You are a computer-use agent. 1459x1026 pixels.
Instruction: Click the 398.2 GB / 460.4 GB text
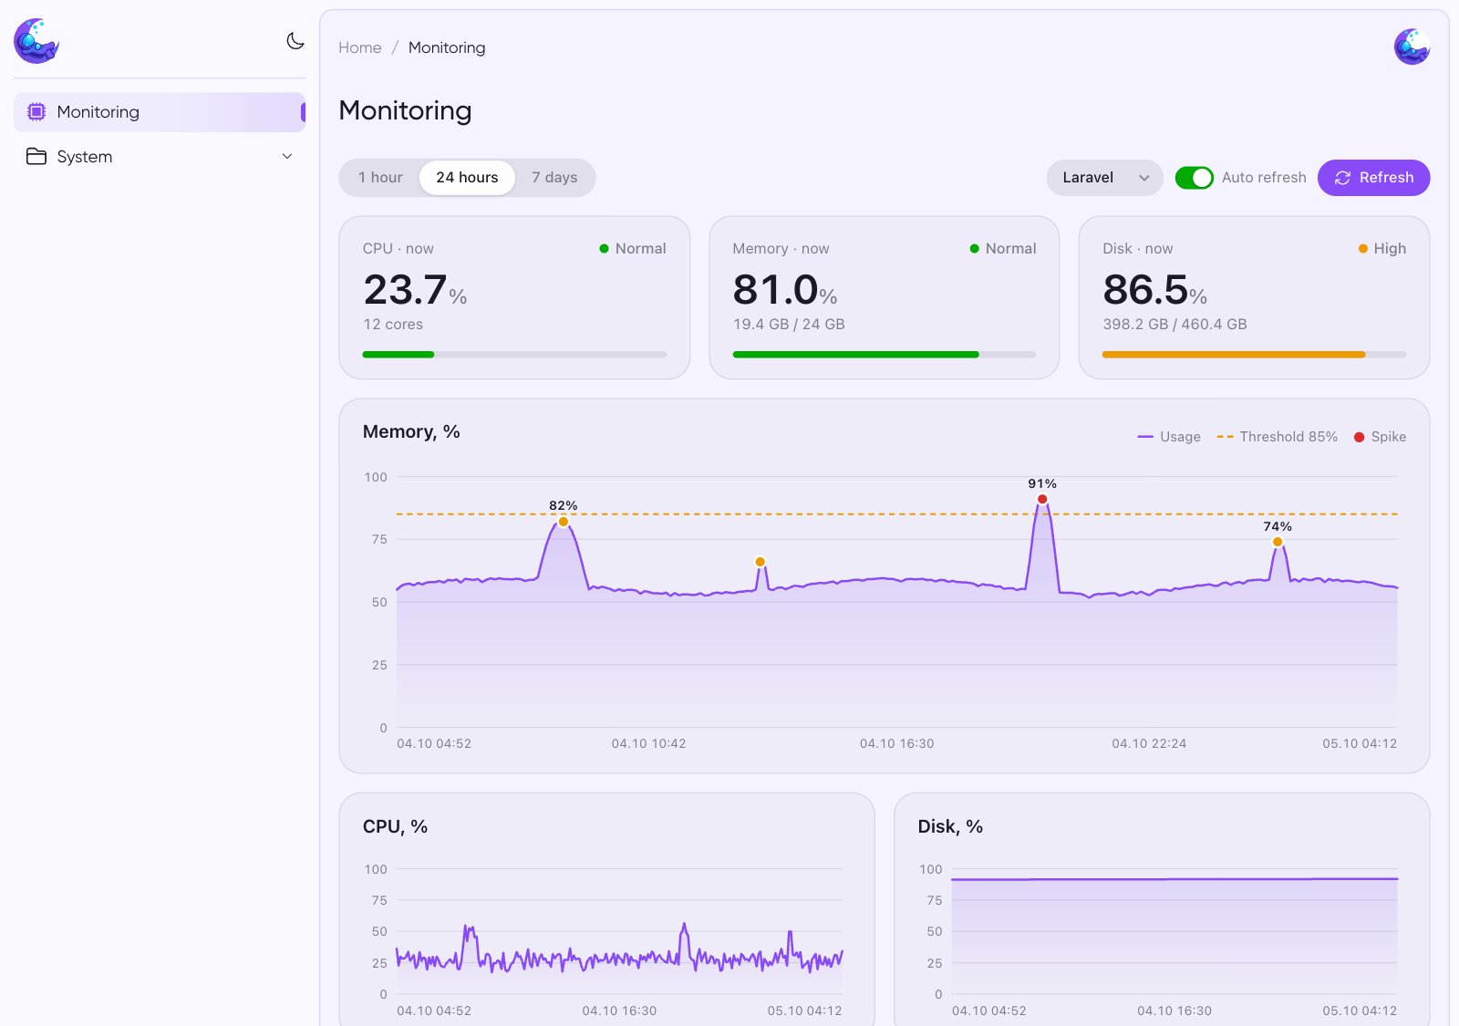[x=1174, y=325]
